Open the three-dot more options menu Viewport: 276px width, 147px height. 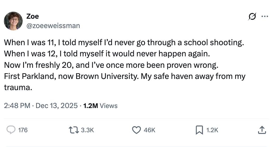tap(264, 17)
